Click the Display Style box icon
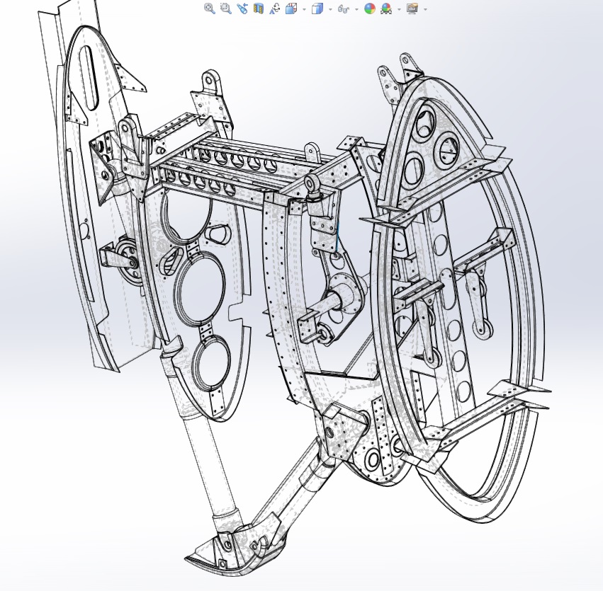 (317, 8)
